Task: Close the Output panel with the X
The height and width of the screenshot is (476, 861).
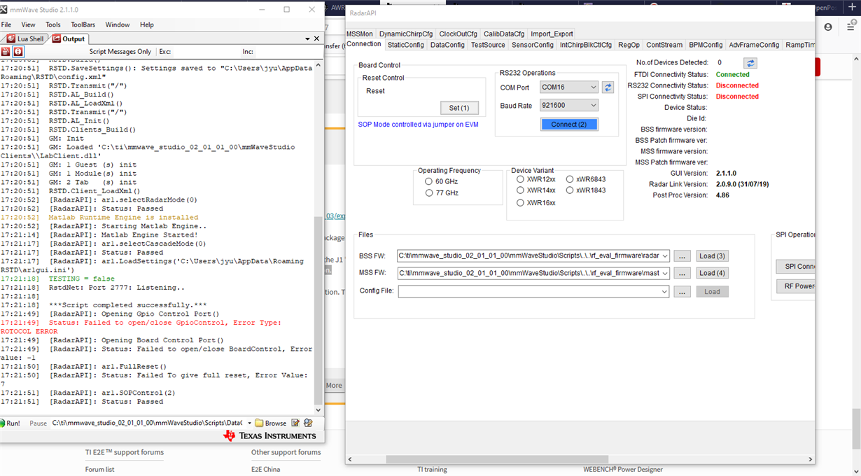Action: [317, 38]
